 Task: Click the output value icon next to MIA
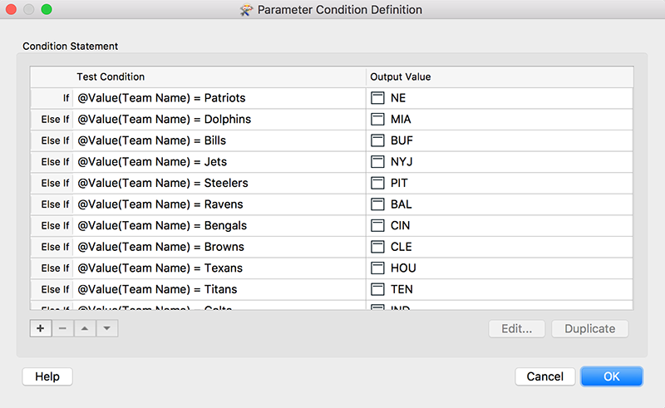click(x=377, y=119)
